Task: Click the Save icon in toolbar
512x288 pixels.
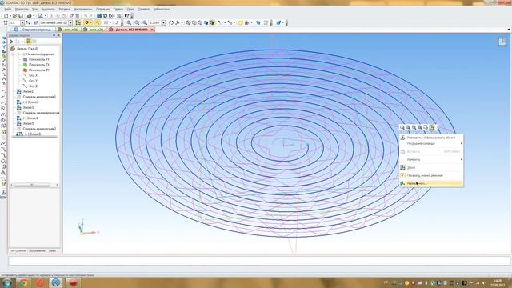Action: click(21, 16)
